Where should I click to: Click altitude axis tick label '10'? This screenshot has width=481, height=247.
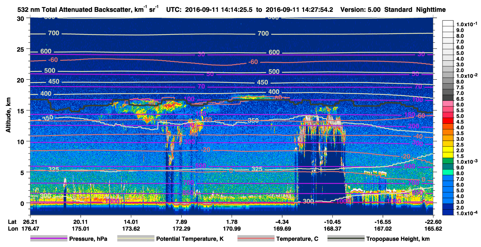21,141
